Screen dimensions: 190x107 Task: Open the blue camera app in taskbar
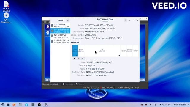click(x=27, y=105)
